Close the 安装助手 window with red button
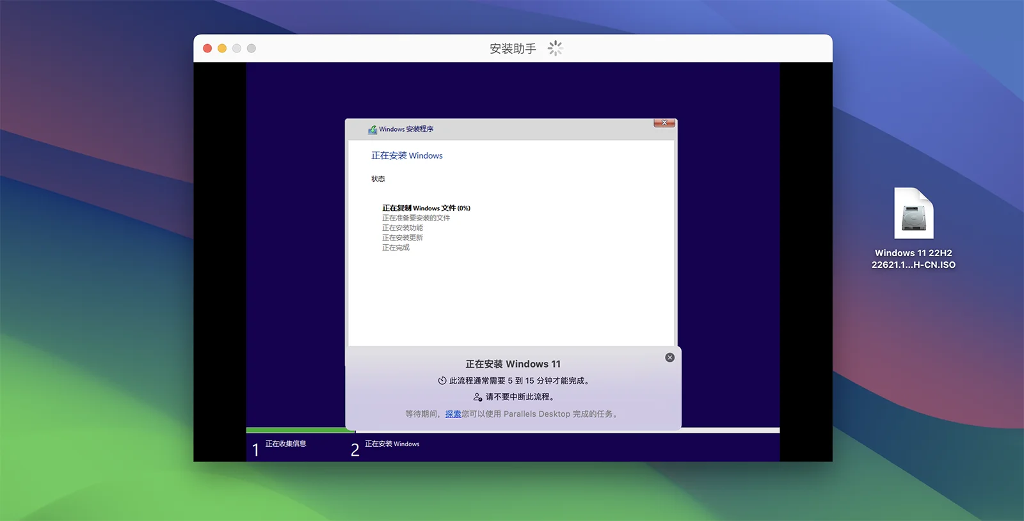 pyautogui.click(x=207, y=49)
